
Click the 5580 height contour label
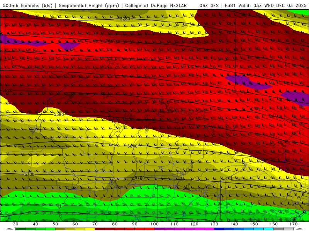pos(59,114)
